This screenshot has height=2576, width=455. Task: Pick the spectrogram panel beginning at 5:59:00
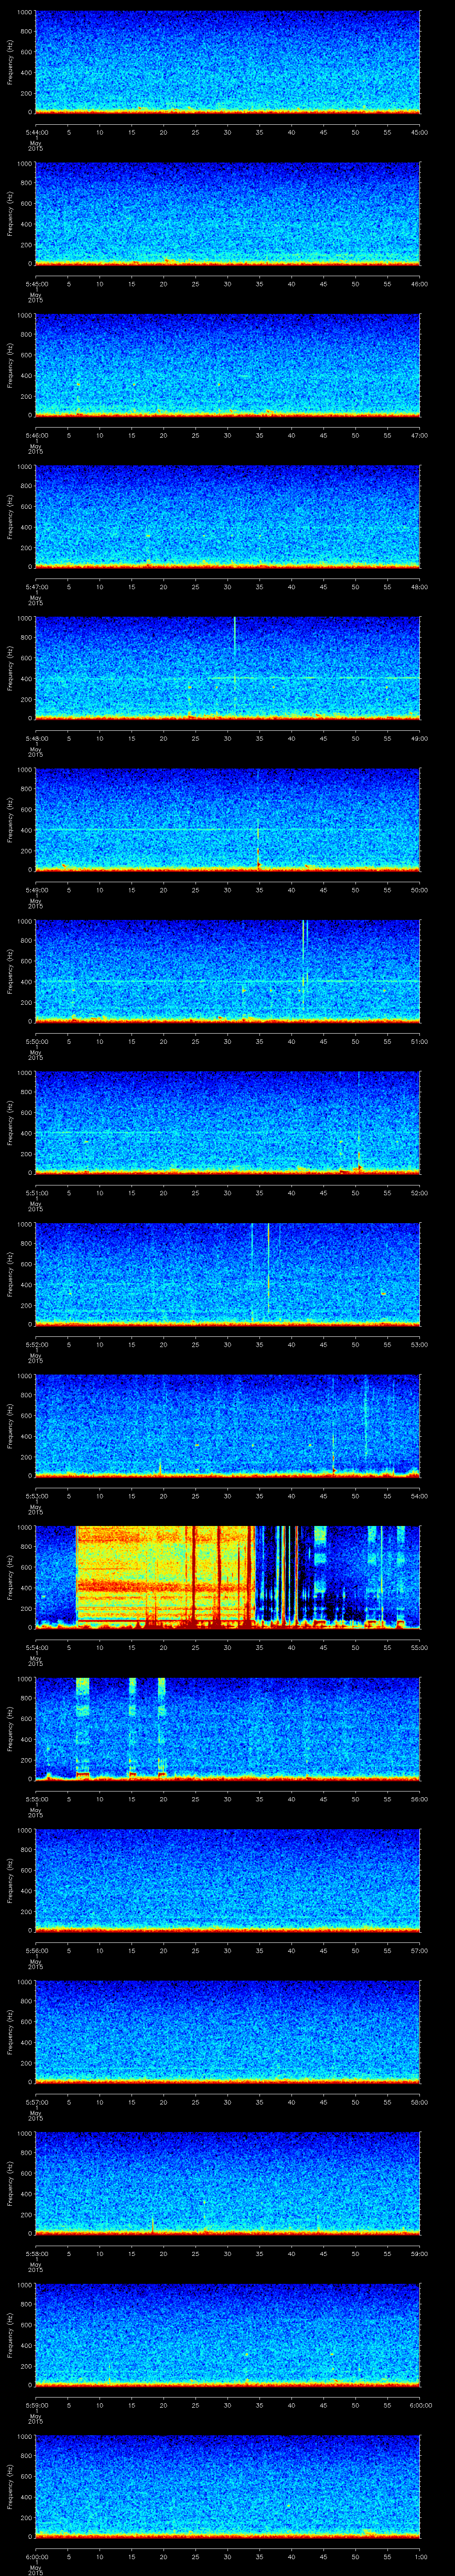[227, 2334]
